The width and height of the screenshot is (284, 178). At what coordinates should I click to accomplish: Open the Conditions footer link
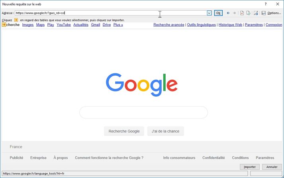tap(240, 158)
